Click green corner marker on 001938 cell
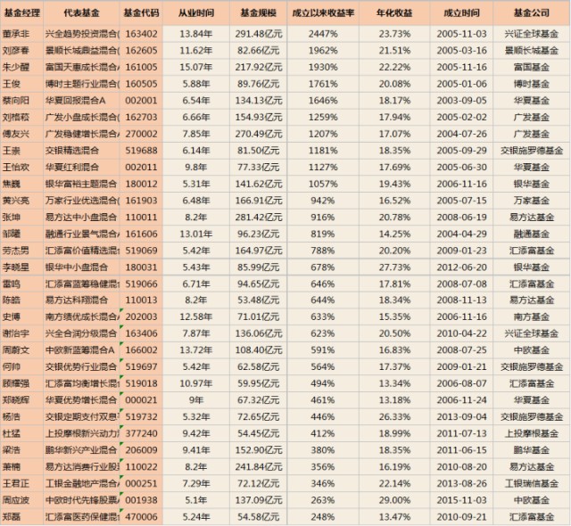 [x=121, y=494]
